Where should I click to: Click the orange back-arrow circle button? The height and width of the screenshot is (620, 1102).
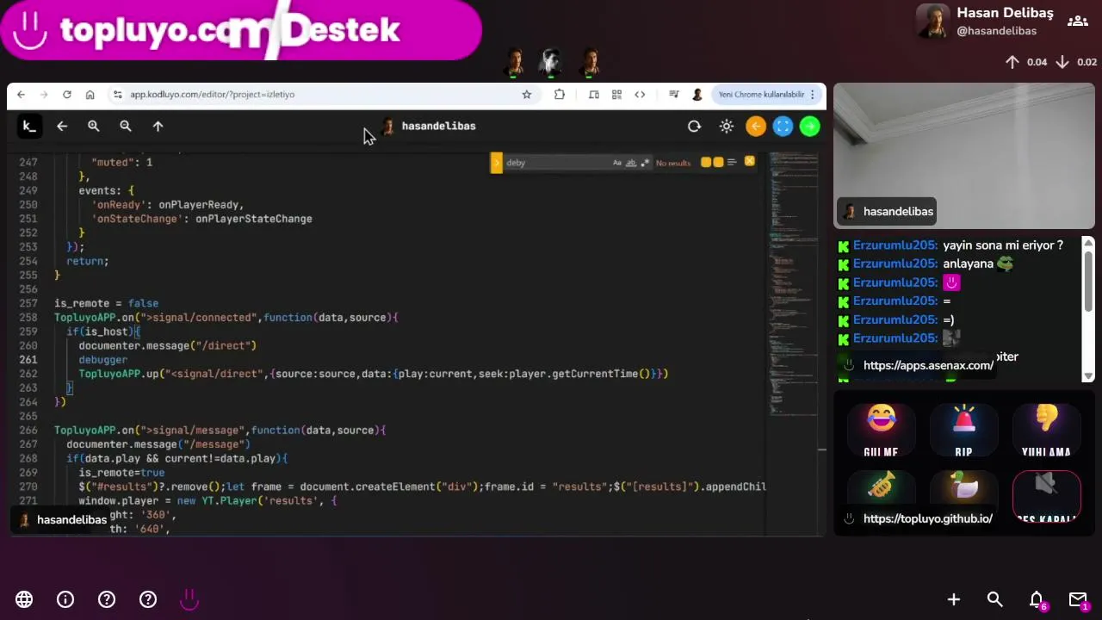click(x=756, y=127)
